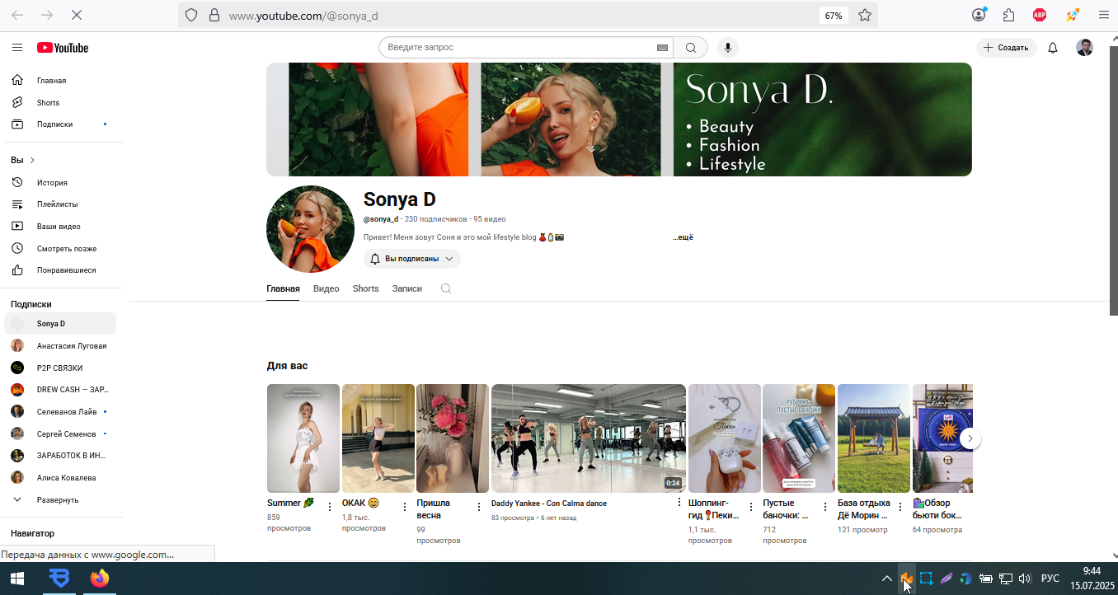Show more channel description via '...ещё'
This screenshot has width=1118, height=595.
tap(683, 237)
